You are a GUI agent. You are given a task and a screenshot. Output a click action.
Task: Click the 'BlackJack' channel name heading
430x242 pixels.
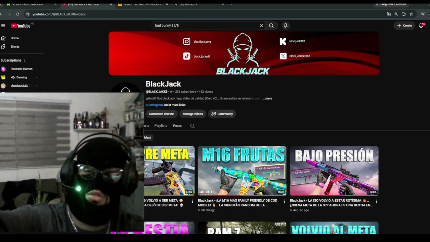click(163, 84)
